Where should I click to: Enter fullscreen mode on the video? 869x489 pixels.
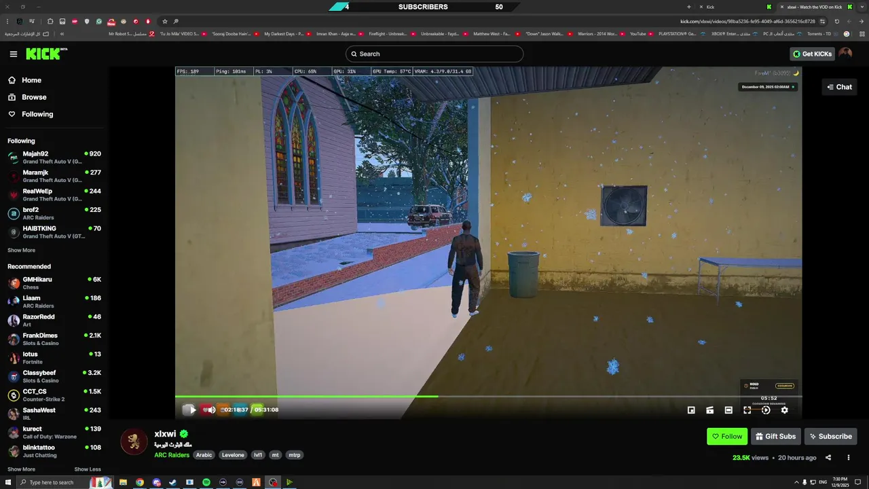click(x=747, y=410)
